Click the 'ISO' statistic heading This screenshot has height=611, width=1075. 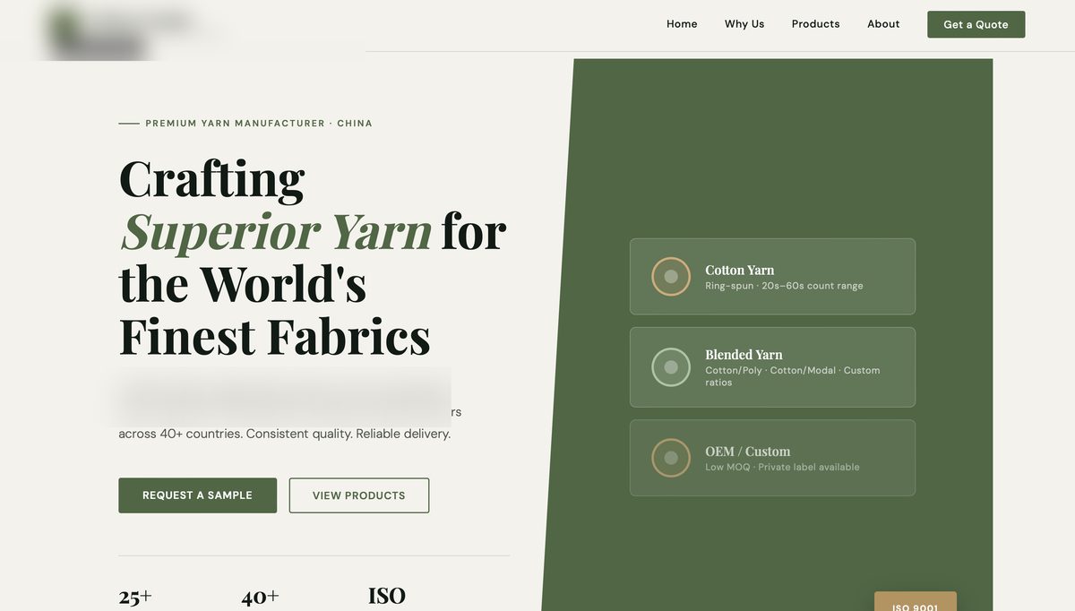point(387,596)
